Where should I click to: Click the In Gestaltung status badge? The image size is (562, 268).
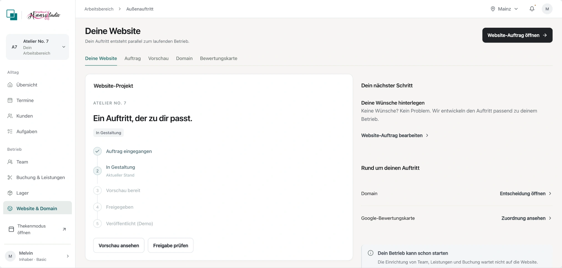click(109, 133)
